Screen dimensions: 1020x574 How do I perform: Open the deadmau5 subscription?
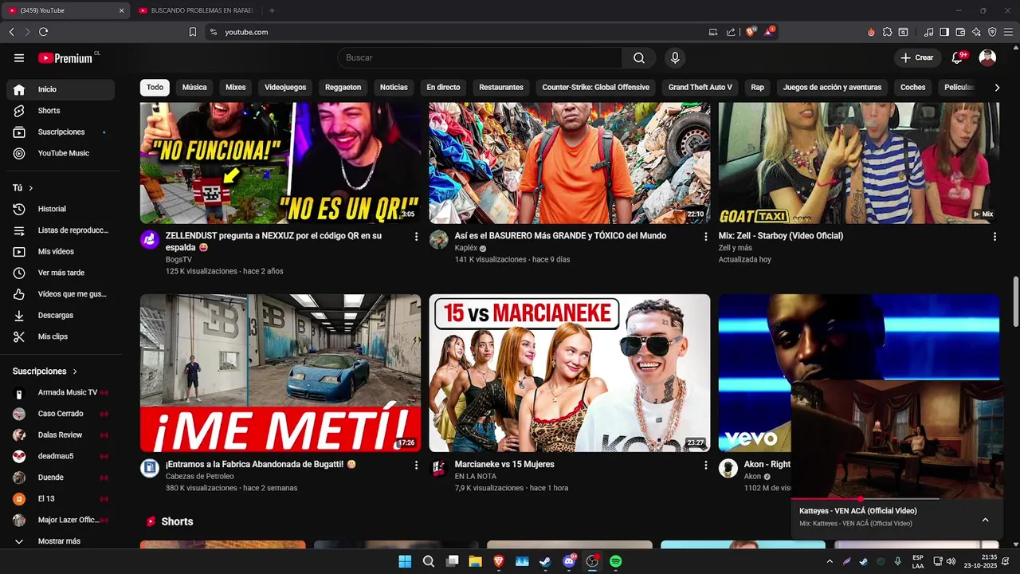tap(61, 456)
